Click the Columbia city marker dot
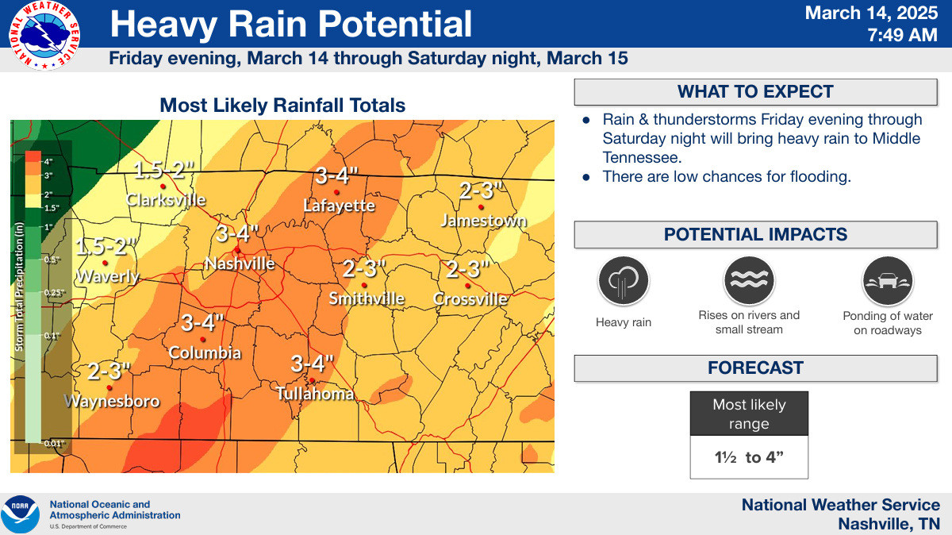Viewport: 952px width, 535px height. pos(202,339)
